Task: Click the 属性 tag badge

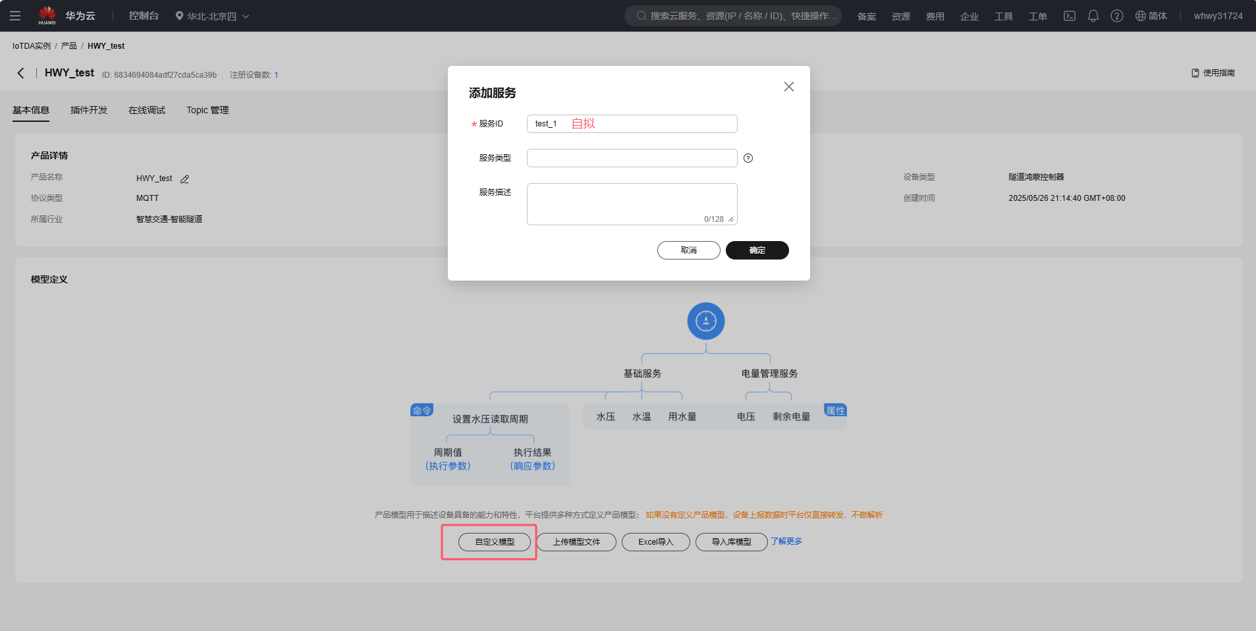Action: [x=835, y=410]
